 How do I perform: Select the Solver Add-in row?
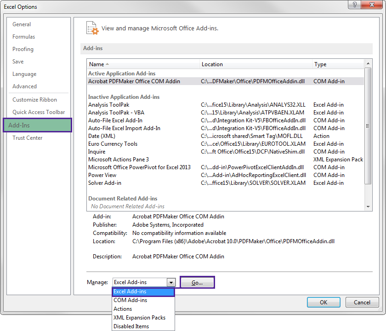point(226,183)
